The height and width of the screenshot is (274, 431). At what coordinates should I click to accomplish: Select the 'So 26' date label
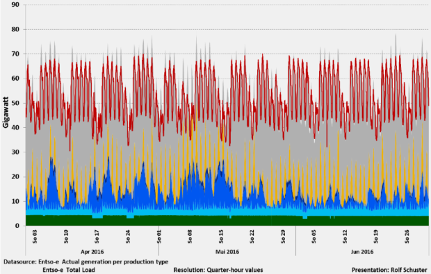tap(407, 236)
